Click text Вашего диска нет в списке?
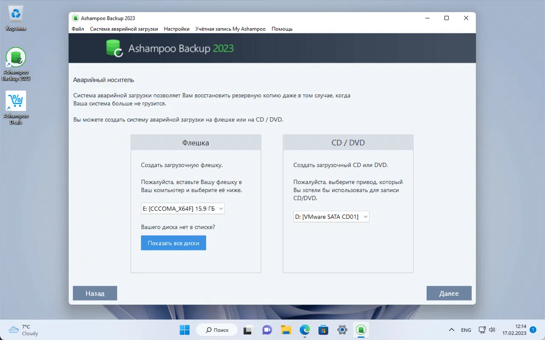 (x=178, y=227)
